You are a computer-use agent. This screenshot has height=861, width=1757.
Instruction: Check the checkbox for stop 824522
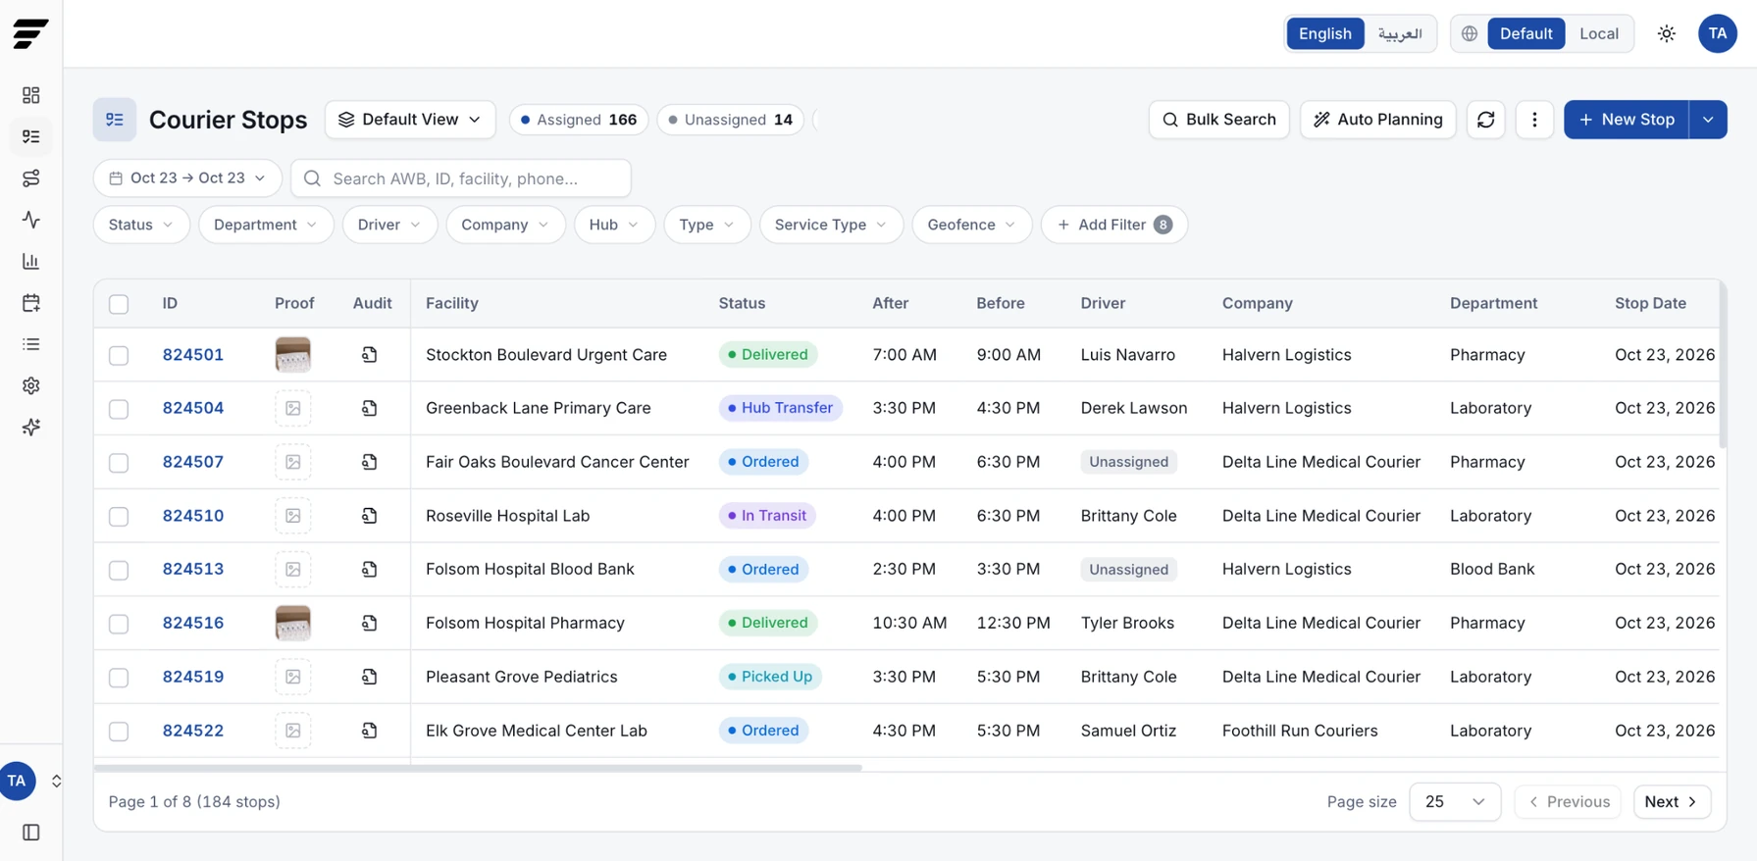click(x=119, y=732)
